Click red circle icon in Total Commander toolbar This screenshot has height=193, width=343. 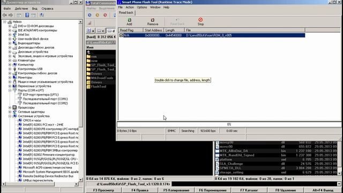point(105,15)
